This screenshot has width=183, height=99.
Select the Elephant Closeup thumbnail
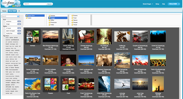[104, 60]
